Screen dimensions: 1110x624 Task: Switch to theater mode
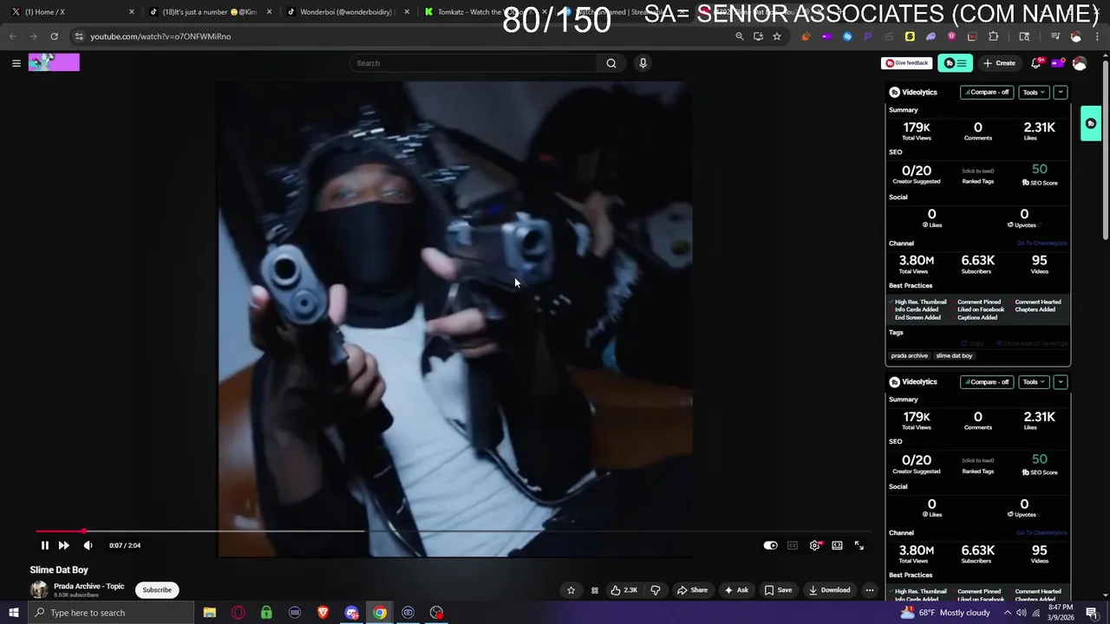pyautogui.click(x=837, y=545)
